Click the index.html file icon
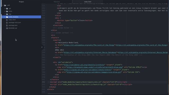This screenshot has height=95, width=169. pyautogui.click(x=7, y=20)
